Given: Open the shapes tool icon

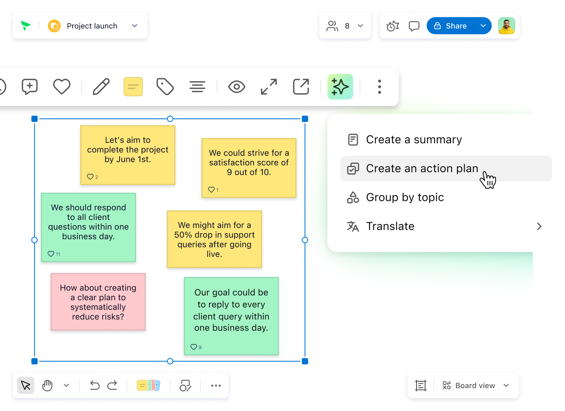Looking at the screenshot, I should pyautogui.click(x=185, y=385).
